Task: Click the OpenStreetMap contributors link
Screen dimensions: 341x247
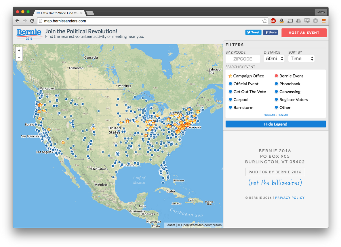Action: [201, 225]
